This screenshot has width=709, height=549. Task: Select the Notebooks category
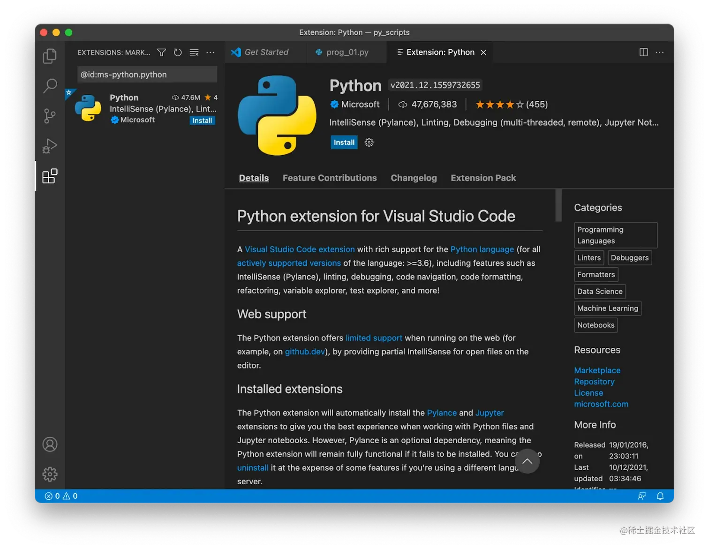596,325
